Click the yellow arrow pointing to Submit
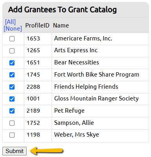 tap(47, 151)
